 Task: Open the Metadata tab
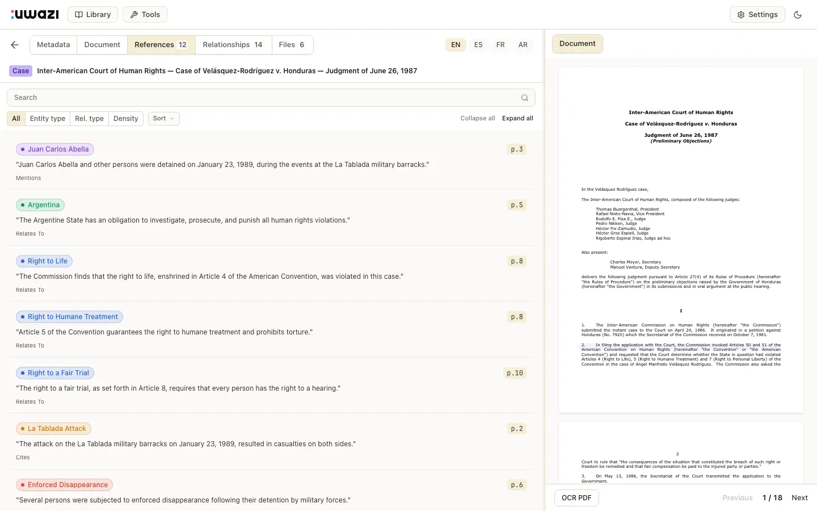[53, 45]
